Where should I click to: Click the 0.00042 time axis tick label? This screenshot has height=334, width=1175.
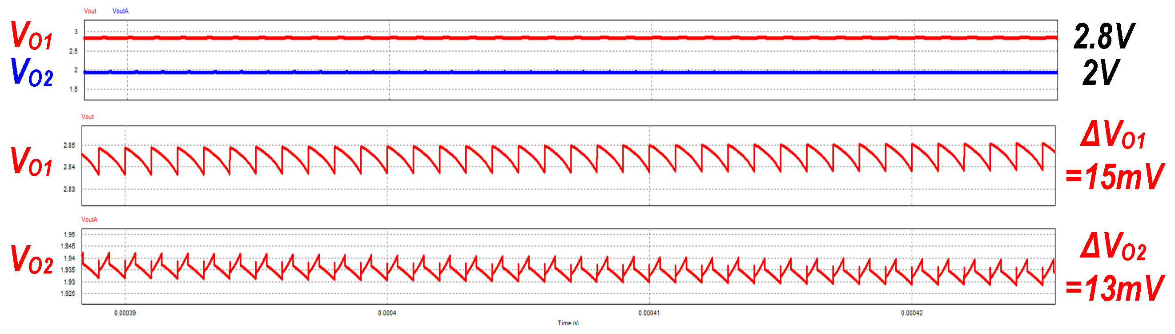point(911,313)
